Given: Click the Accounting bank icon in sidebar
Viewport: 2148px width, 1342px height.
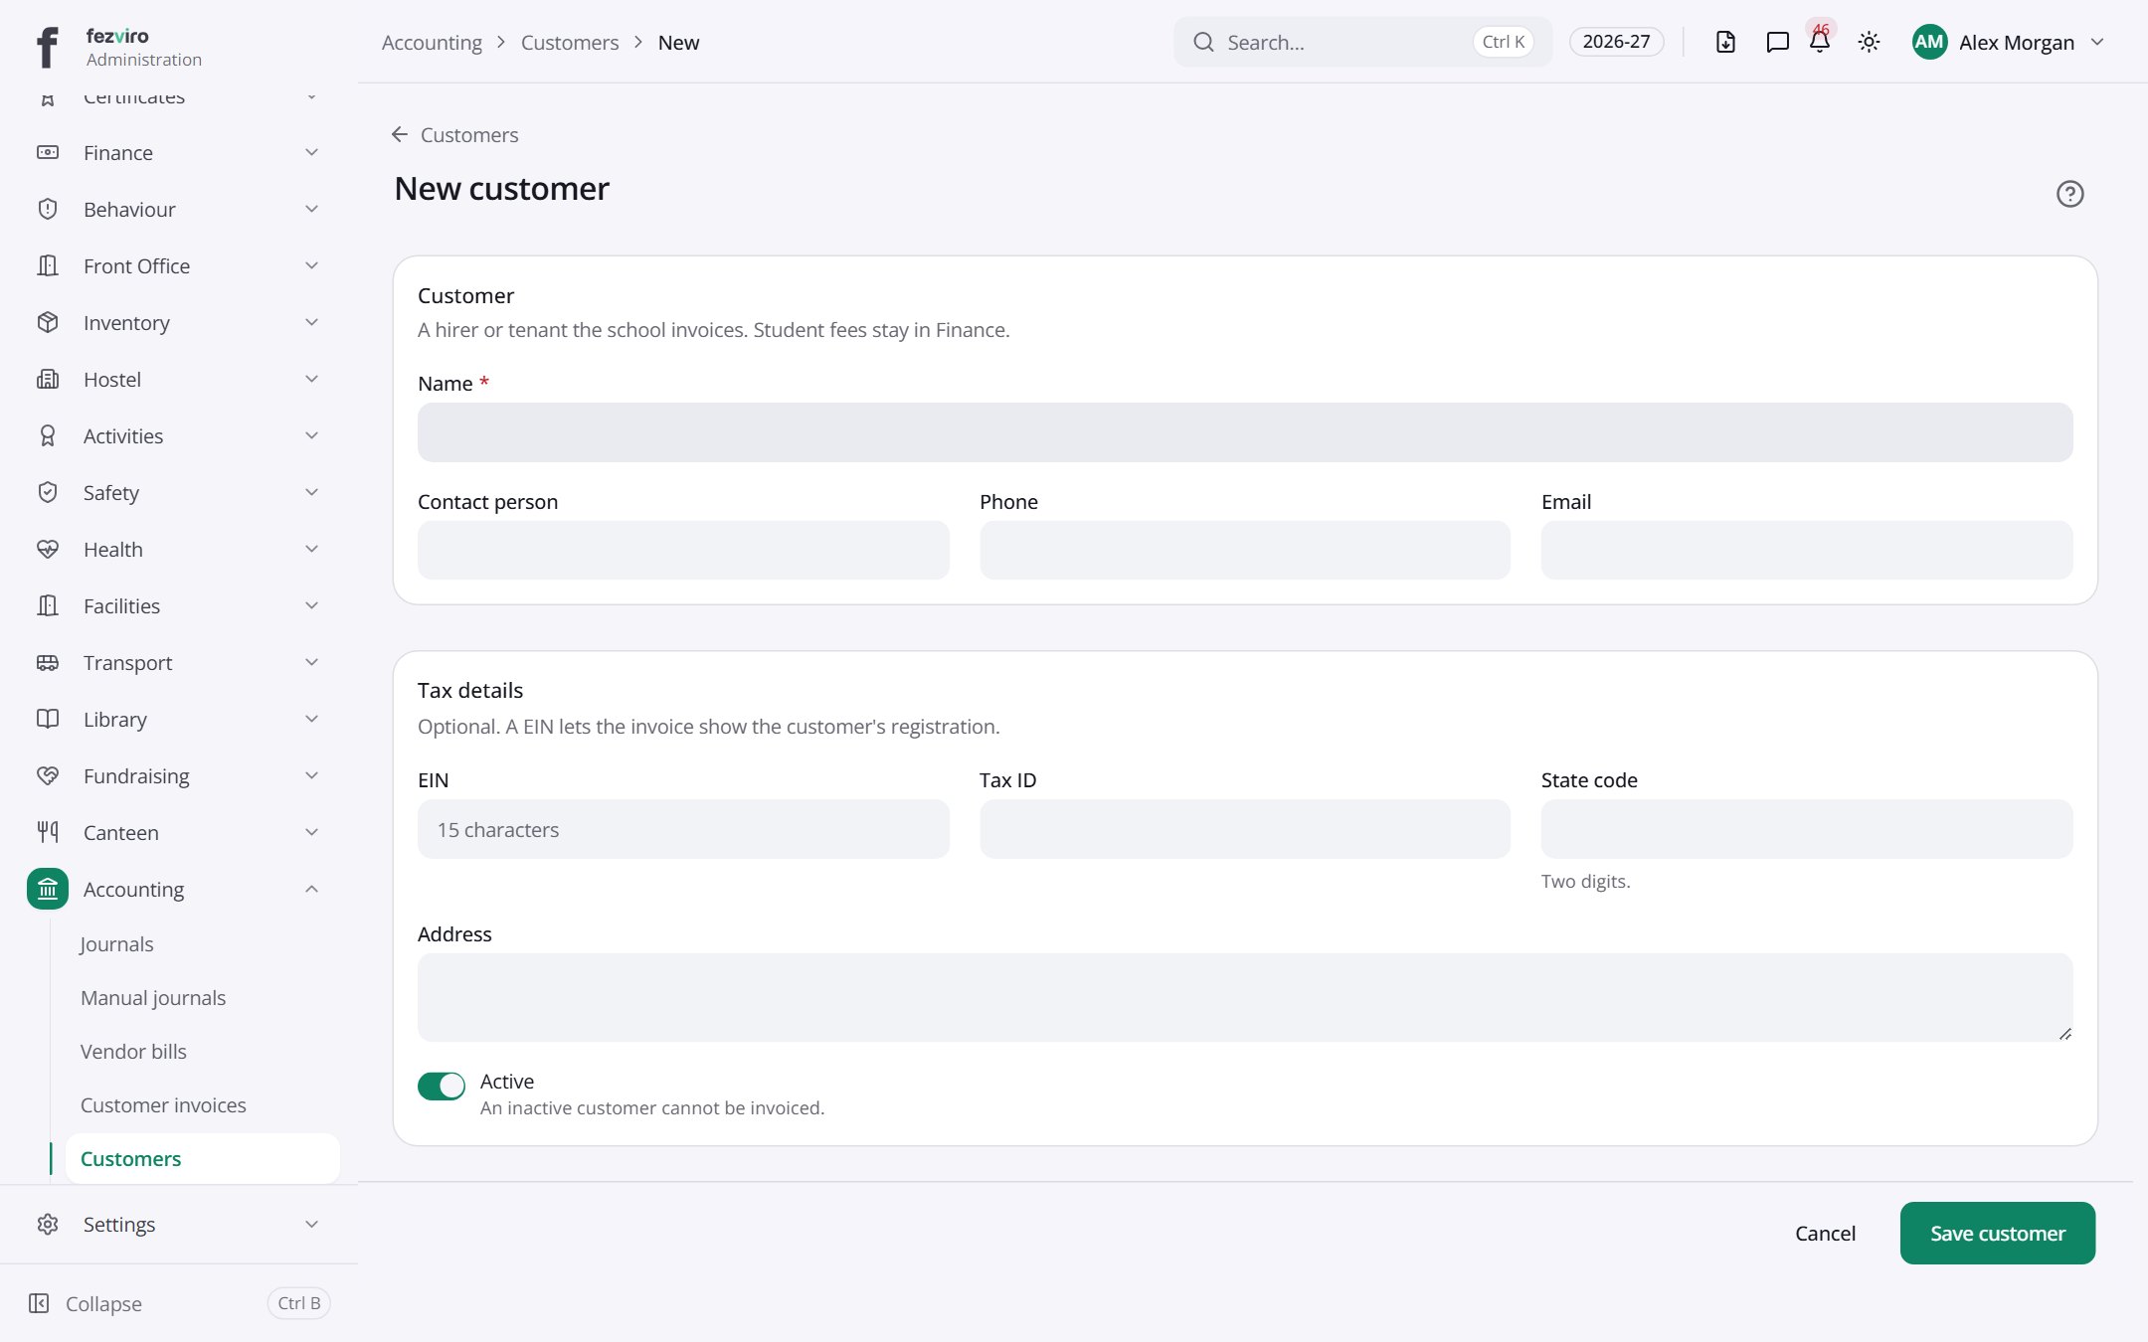Looking at the screenshot, I should [x=48, y=889].
